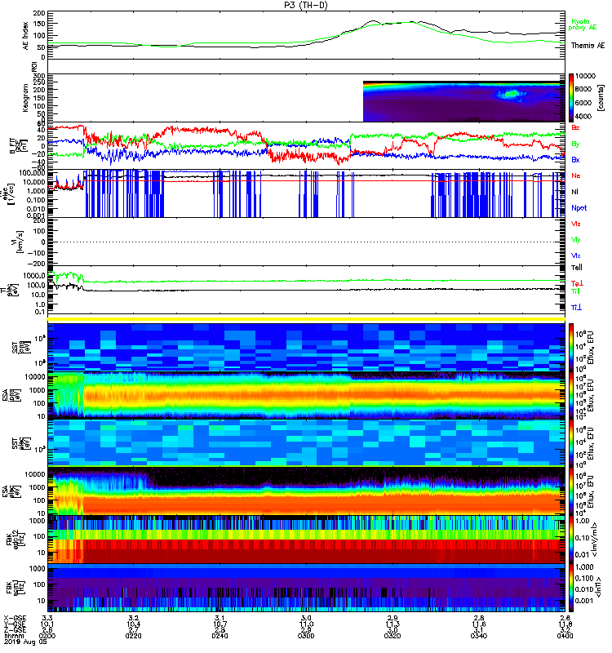The width and height of the screenshot is (612, 653).
Task: Select the black "Themis AE" legend label
Action: 588,46
